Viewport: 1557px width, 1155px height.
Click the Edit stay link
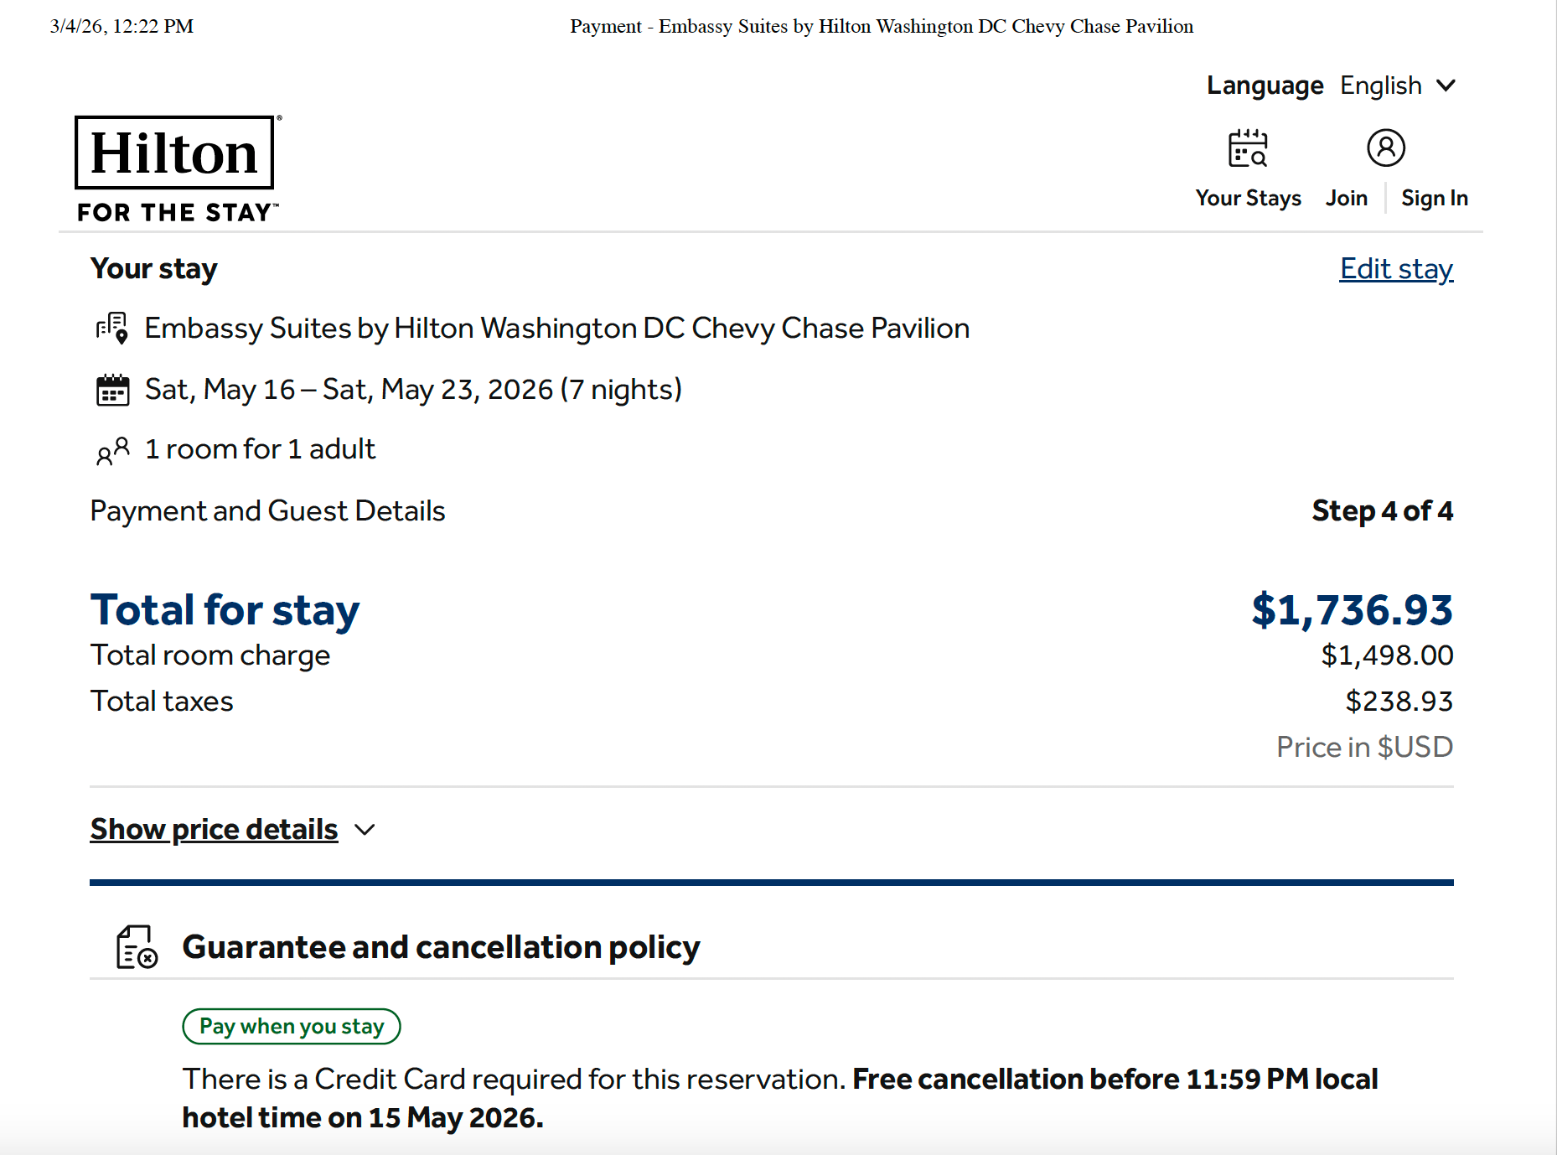(1395, 268)
